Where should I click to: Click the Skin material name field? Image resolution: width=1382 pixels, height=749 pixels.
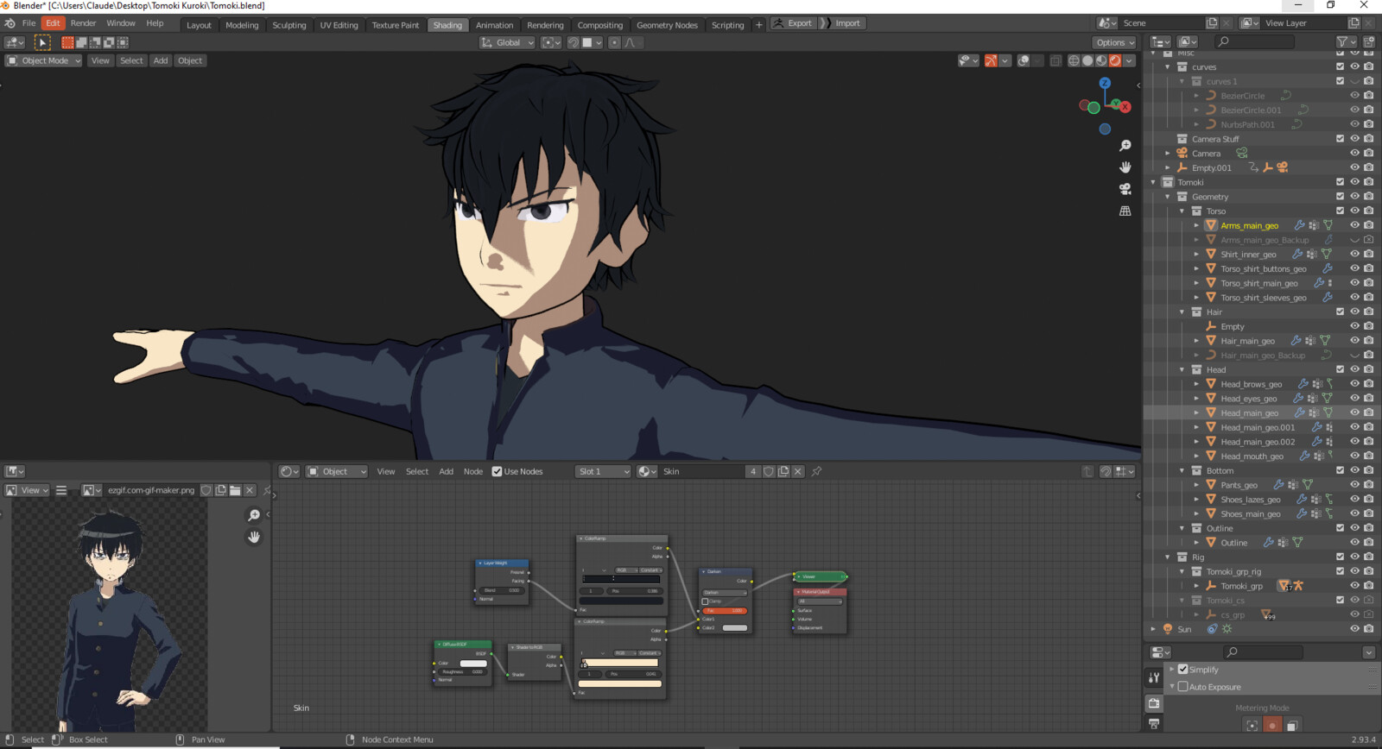pyautogui.click(x=702, y=471)
